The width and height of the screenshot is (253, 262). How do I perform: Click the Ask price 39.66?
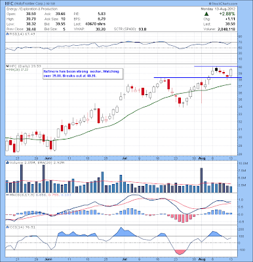(60, 14)
